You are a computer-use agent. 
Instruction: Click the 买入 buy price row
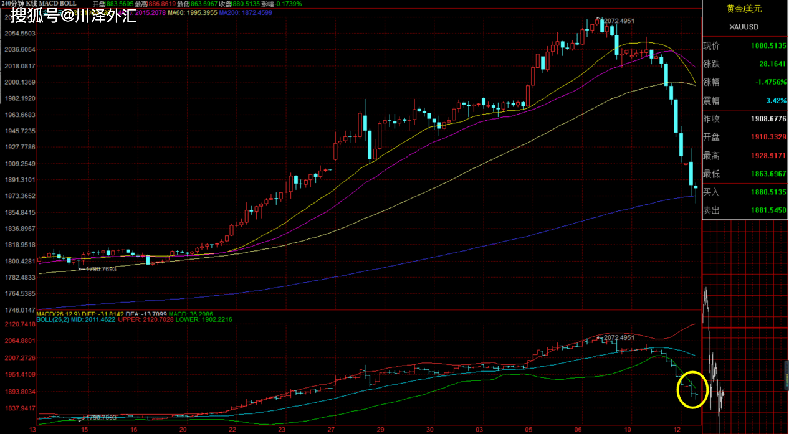[x=744, y=192]
